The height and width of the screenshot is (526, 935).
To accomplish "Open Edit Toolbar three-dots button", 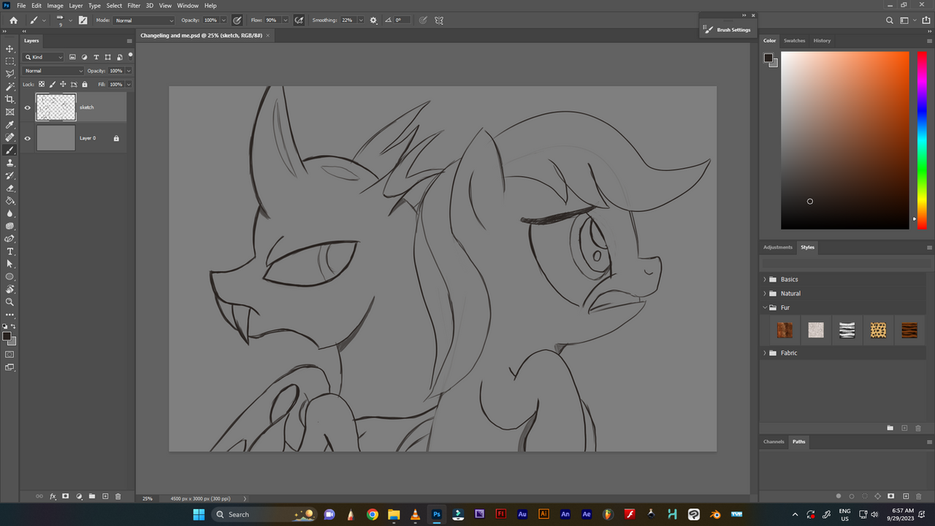I will (x=9, y=315).
